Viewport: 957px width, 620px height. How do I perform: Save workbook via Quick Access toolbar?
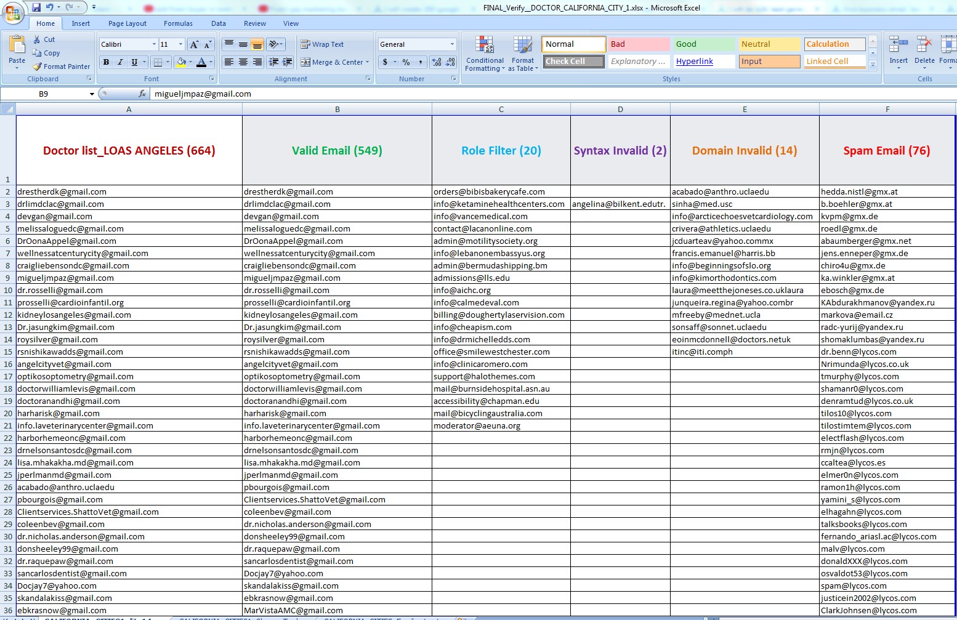(37, 6)
